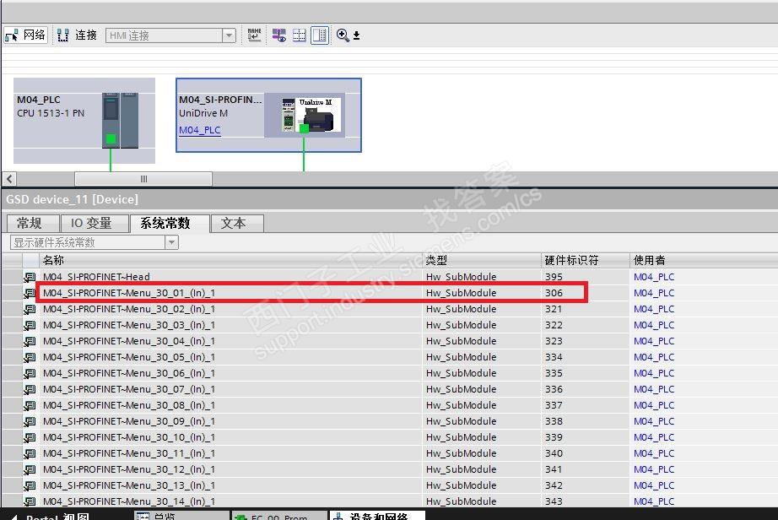Image resolution: width=778 pixels, height=520 pixels.
Task: Click hardware identifier value 334
Action: pyautogui.click(x=554, y=357)
